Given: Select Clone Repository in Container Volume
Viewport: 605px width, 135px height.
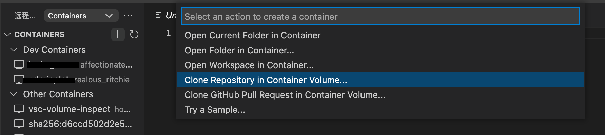Looking at the screenshot, I should (x=266, y=80).
